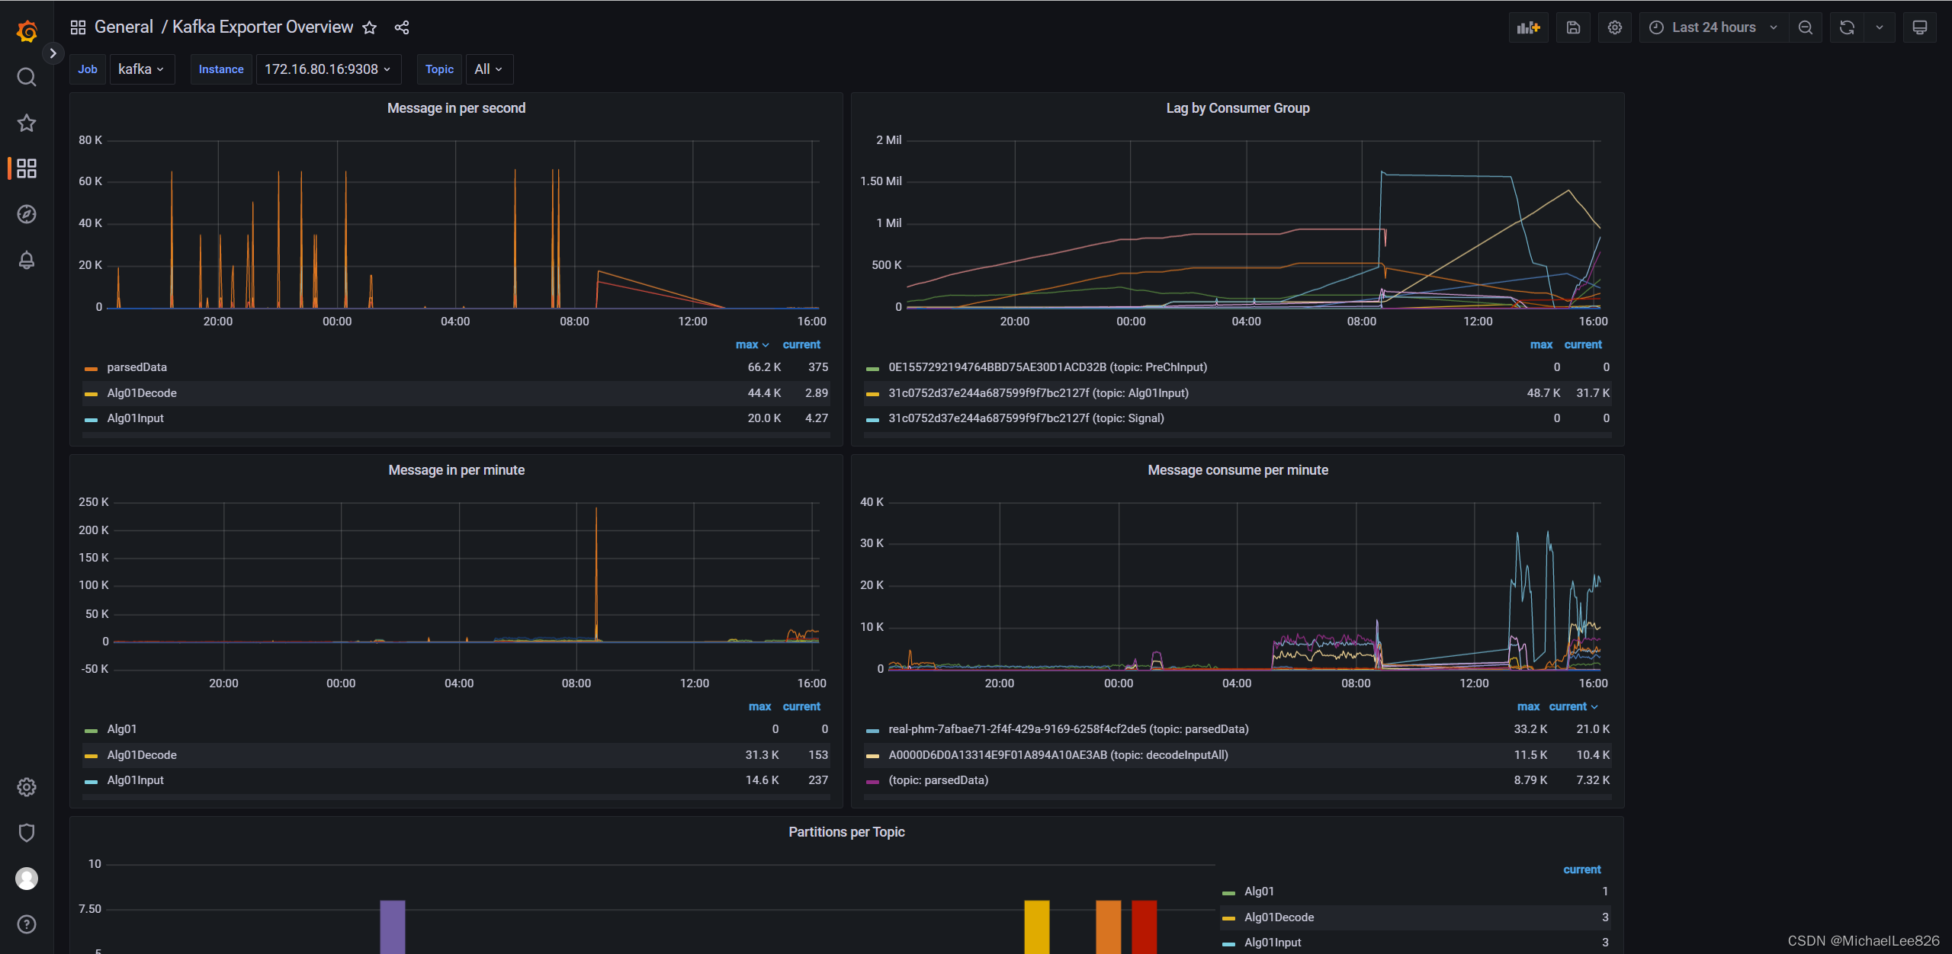Open the Explore compass icon
Image resolution: width=1952 pixels, height=954 pixels.
tap(27, 214)
